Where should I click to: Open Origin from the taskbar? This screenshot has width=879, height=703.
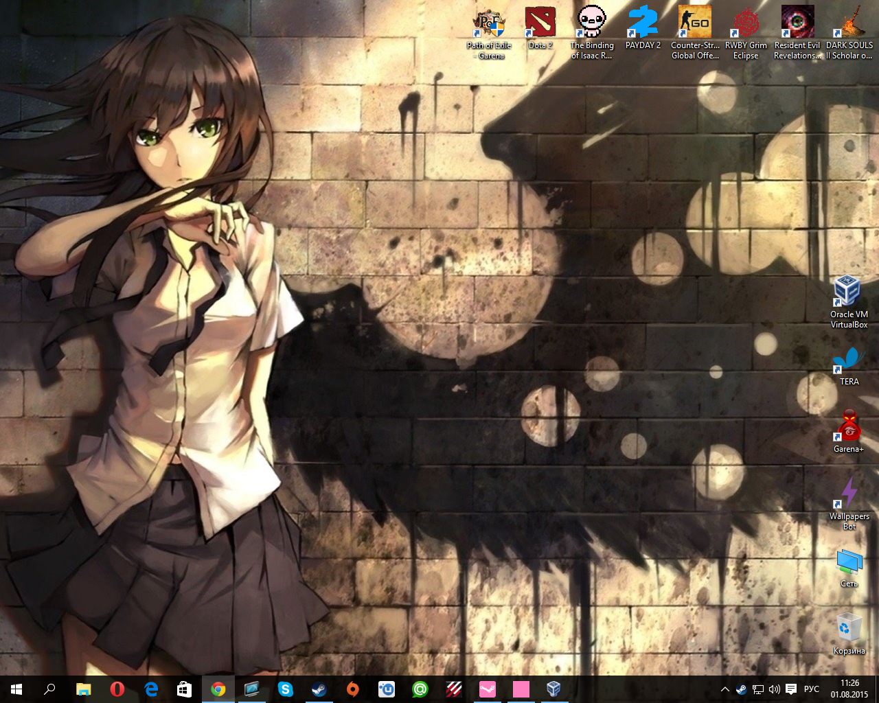point(353,689)
